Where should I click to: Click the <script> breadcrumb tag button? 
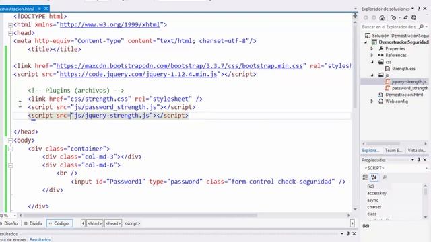(x=132, y=223)
